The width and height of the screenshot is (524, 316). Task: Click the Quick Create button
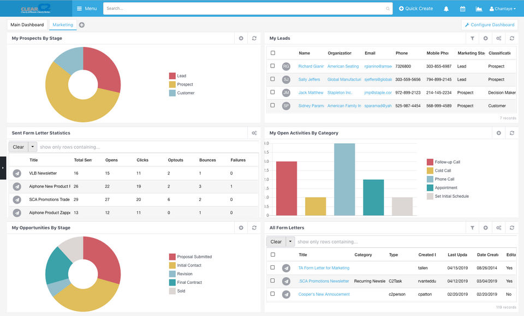click(416, 9)
